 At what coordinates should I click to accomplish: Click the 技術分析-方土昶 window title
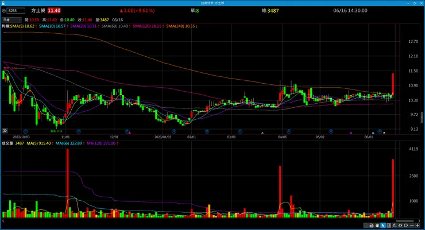click(212, 3)
